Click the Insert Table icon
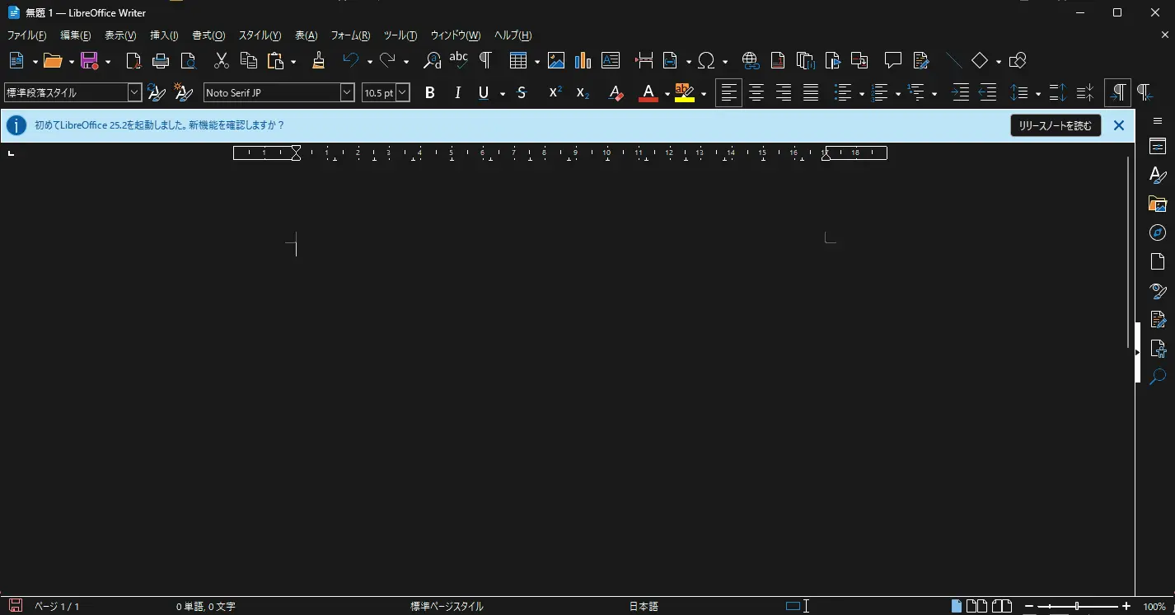The height and width of the screenshot is (615, 1175). click(517, 60)
